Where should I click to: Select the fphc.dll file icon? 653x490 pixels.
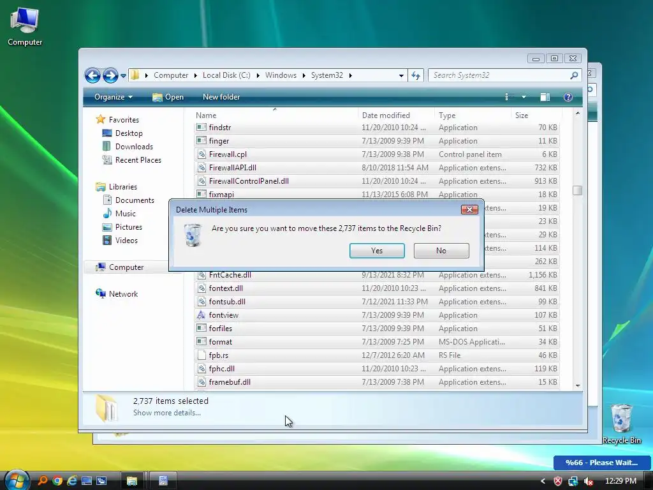[202, 368]
